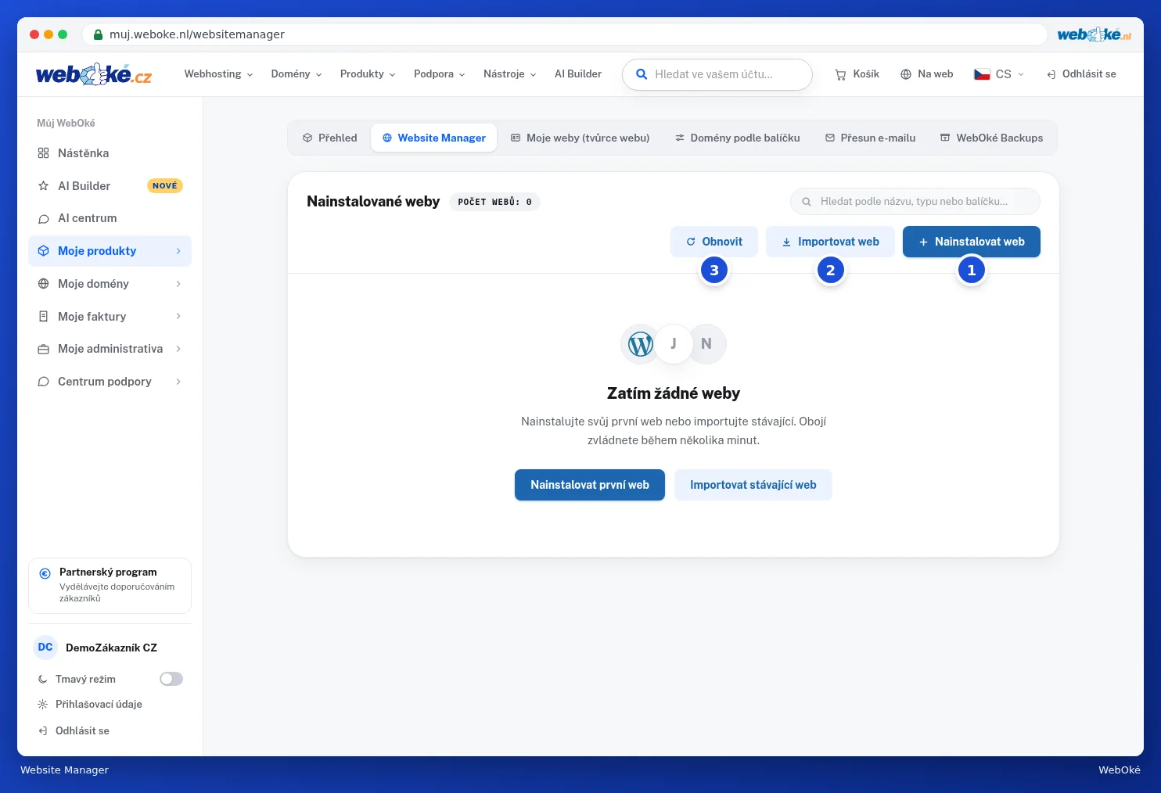
Task: Click the download icon on Importovat web
Action: (x=786, y=242)
